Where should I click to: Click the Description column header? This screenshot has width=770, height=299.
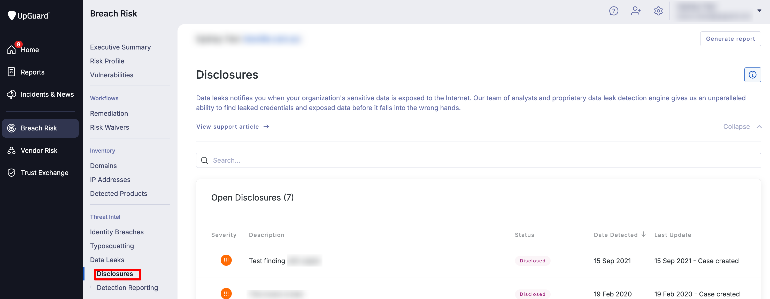pos(266,235)
